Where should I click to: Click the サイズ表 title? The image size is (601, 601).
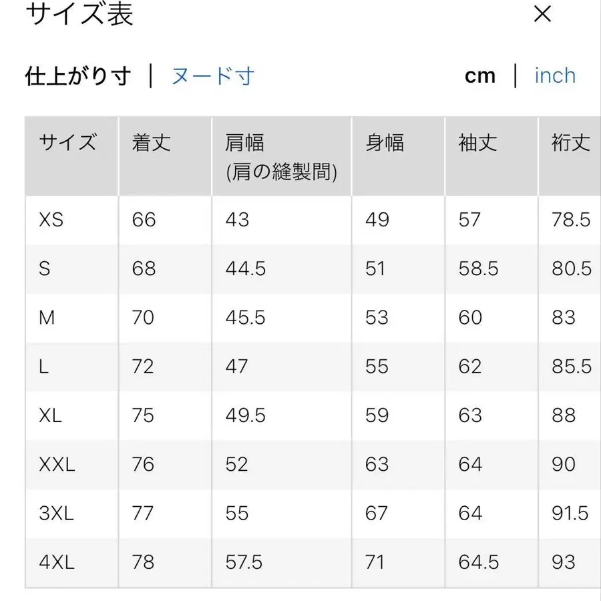tap(79, 15)
